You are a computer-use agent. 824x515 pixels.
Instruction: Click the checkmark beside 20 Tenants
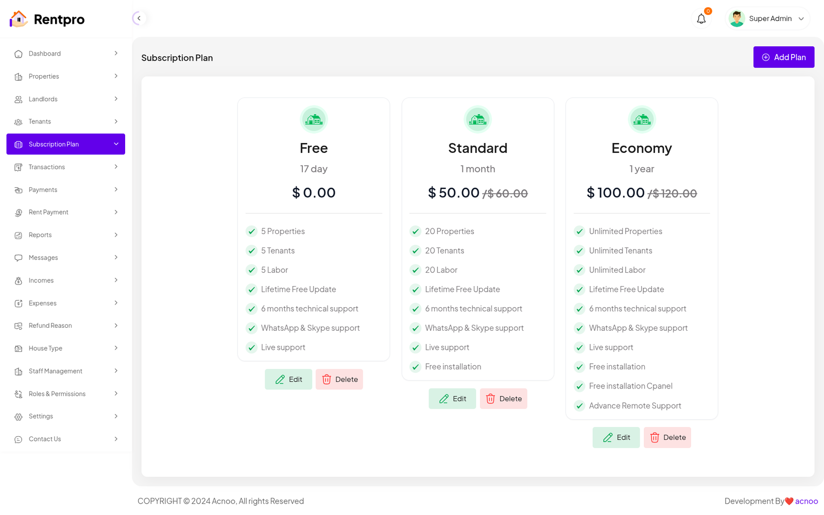[x=416, y=251]
